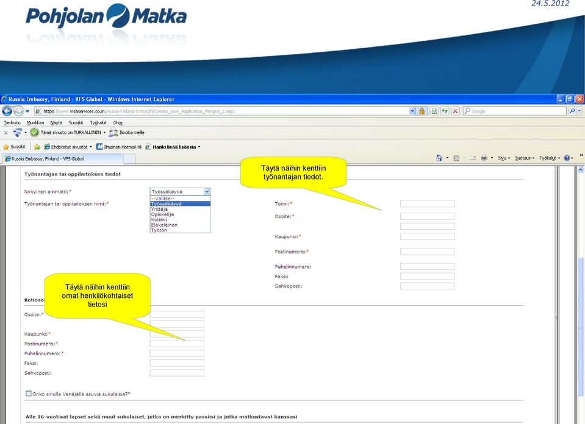Open the Työkalut command bar menu

click(550, 158)
